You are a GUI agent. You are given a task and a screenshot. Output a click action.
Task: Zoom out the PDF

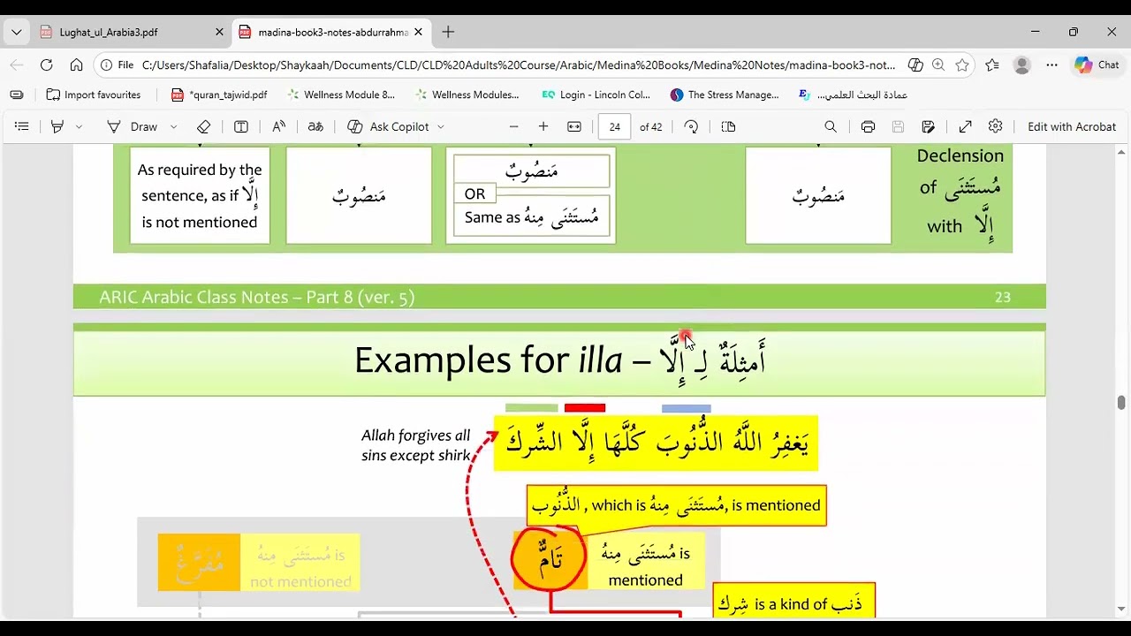513,126
